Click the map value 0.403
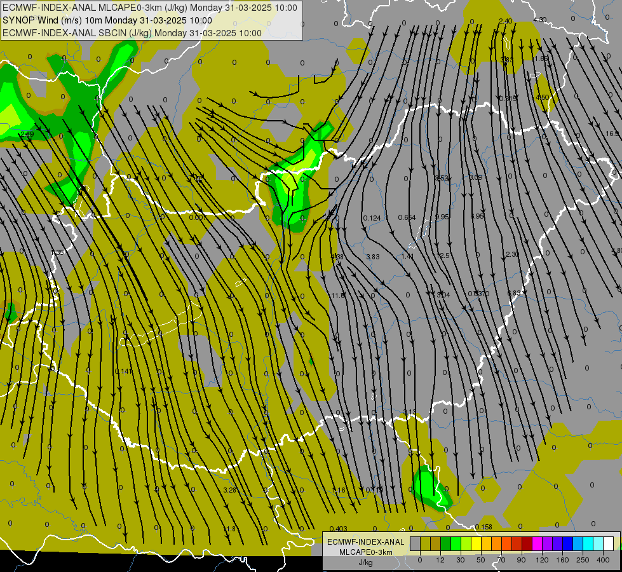Image resolution: width=622 pixels, height=572 pixels. 339,529
